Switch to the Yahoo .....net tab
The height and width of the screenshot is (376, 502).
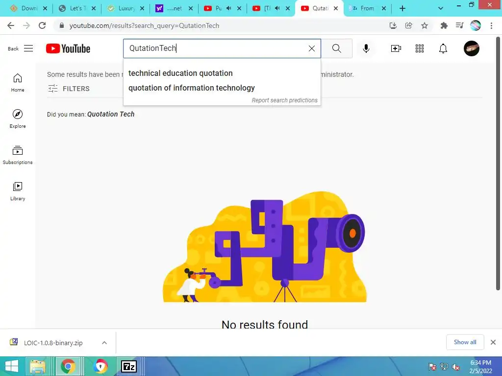point(174,8)
